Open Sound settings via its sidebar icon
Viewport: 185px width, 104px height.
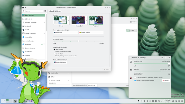(23, 30)
